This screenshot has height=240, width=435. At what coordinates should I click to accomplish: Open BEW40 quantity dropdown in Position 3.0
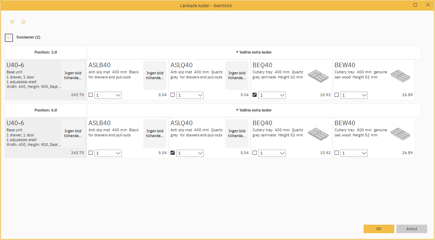(354, 95)
